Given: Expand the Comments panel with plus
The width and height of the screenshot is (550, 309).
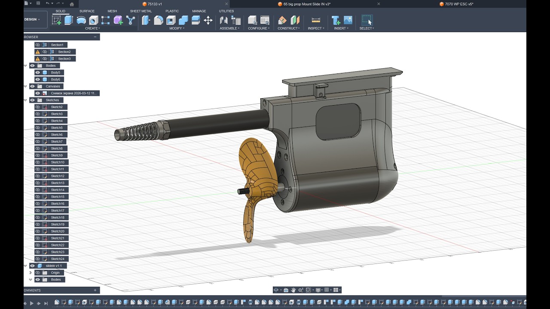Looking at the screenshot, I should click(95, 290).
